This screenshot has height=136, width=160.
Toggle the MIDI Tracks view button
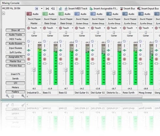pos(15,39)
